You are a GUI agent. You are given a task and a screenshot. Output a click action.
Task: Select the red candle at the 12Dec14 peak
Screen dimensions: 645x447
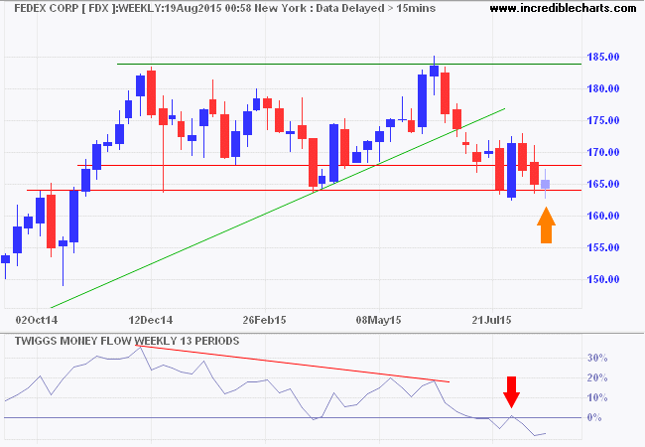pos(152,92)
